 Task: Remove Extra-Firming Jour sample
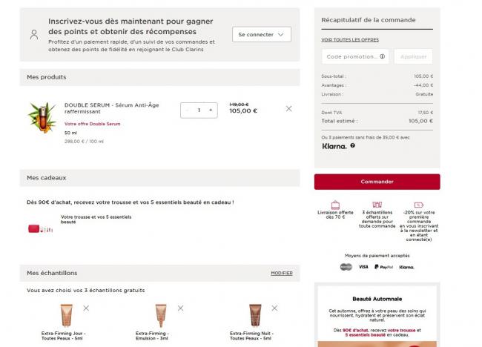click(x=86, y=307)
